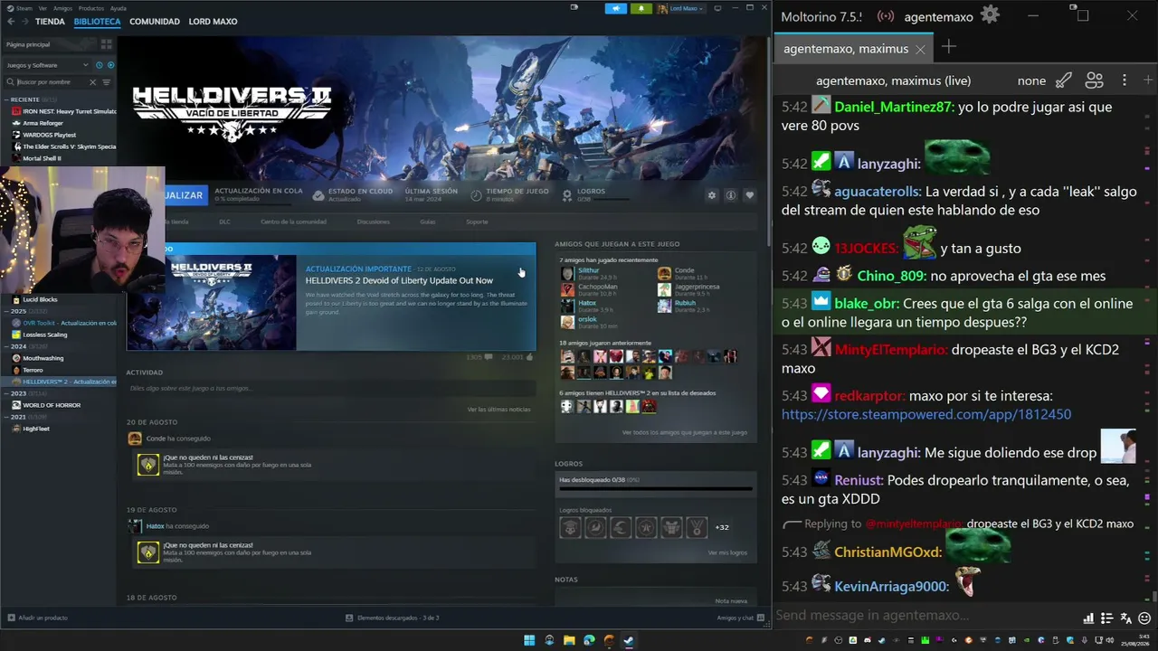Screen dimensions: 1158x651
Task: Open advanced library filter options
Action: pos(106,82)
